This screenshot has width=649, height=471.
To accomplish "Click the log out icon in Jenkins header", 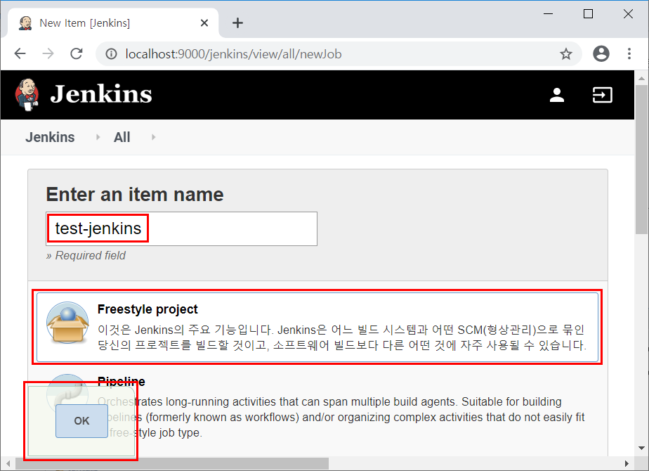I will [602, 95].
